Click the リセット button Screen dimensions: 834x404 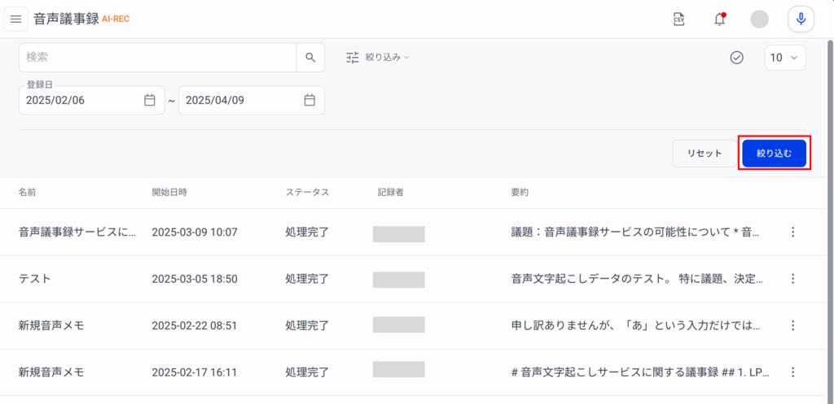click(x=705, y=154)
